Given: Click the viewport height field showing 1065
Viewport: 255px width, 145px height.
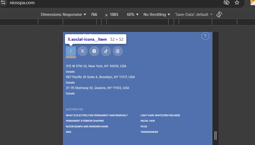Looking at the screenshot, I should tap(114, 15).
